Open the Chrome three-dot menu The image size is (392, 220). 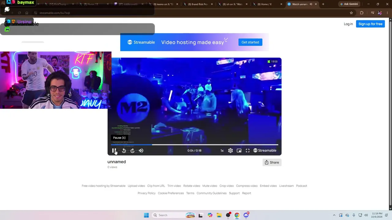387,13
